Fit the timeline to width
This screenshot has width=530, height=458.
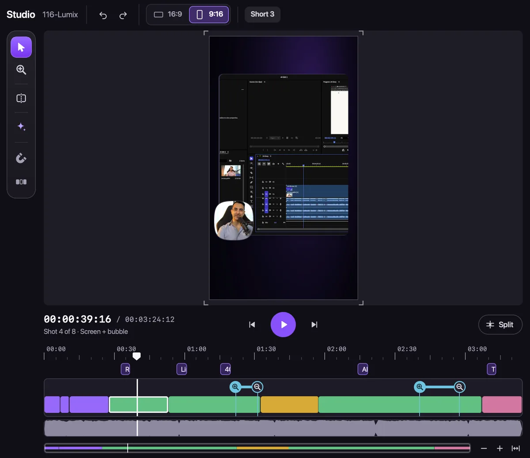515,448
